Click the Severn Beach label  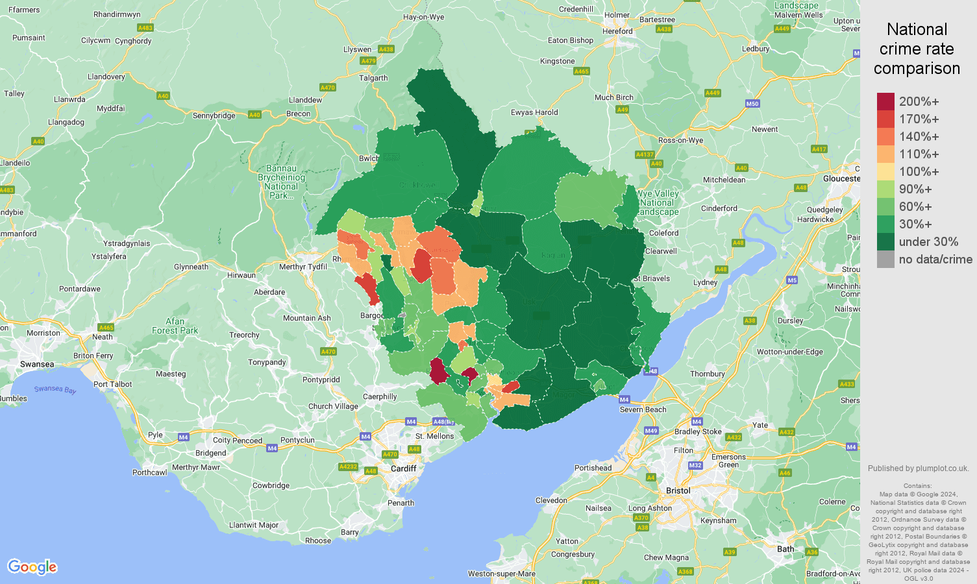(643, 409)
